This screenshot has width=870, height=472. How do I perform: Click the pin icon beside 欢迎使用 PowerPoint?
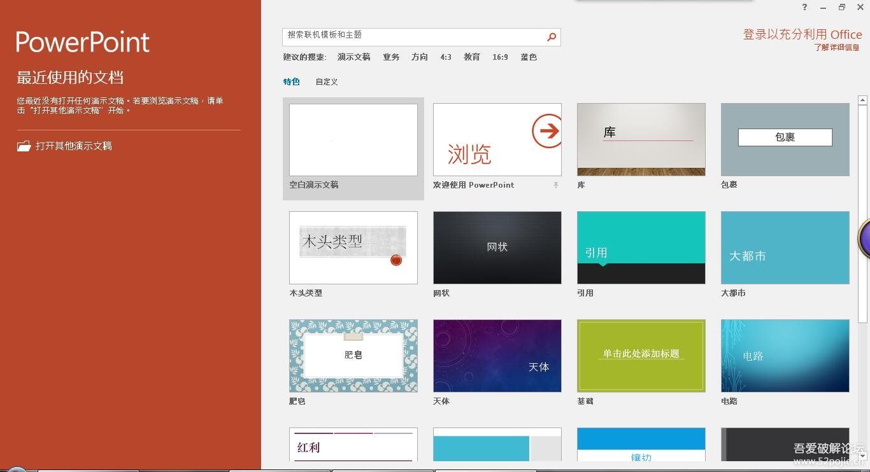(x=556, y=185)
